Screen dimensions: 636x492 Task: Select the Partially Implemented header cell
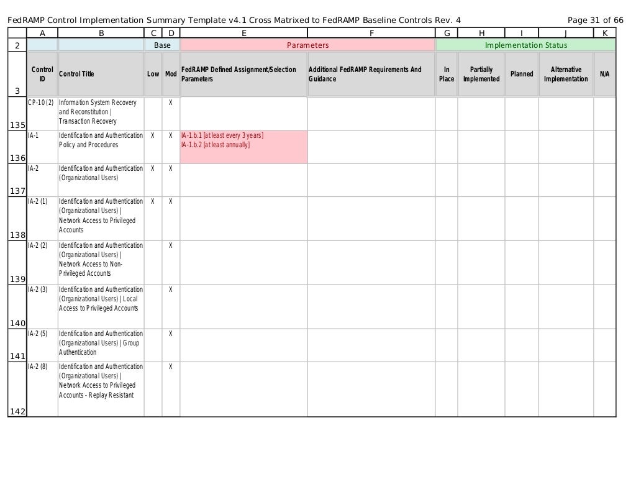click(481, 74)
